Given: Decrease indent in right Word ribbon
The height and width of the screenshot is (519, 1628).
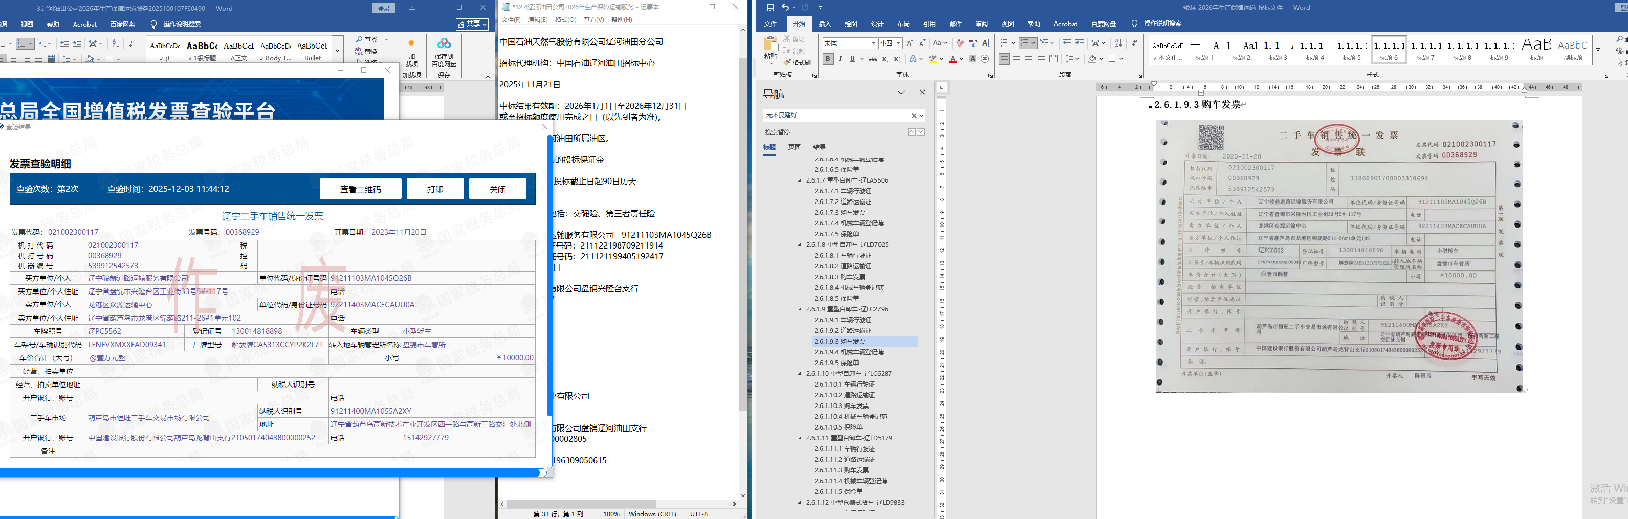Looking at the screenshot, I should (x=1067, y=43).
